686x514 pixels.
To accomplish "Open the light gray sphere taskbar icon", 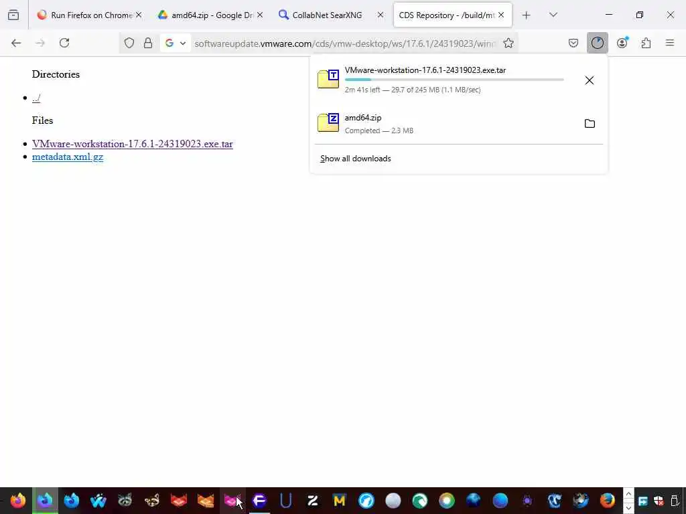I will [393, 501].
